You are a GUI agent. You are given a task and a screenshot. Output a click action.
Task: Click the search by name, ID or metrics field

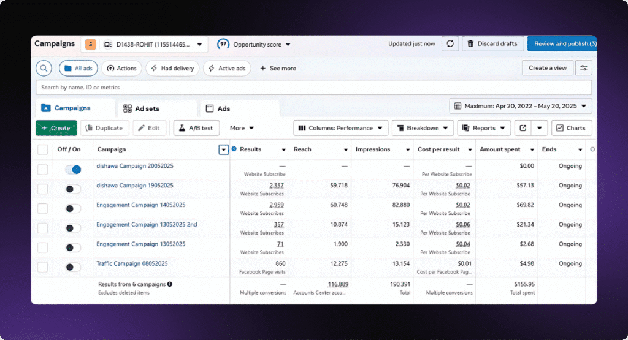[313, 88]
